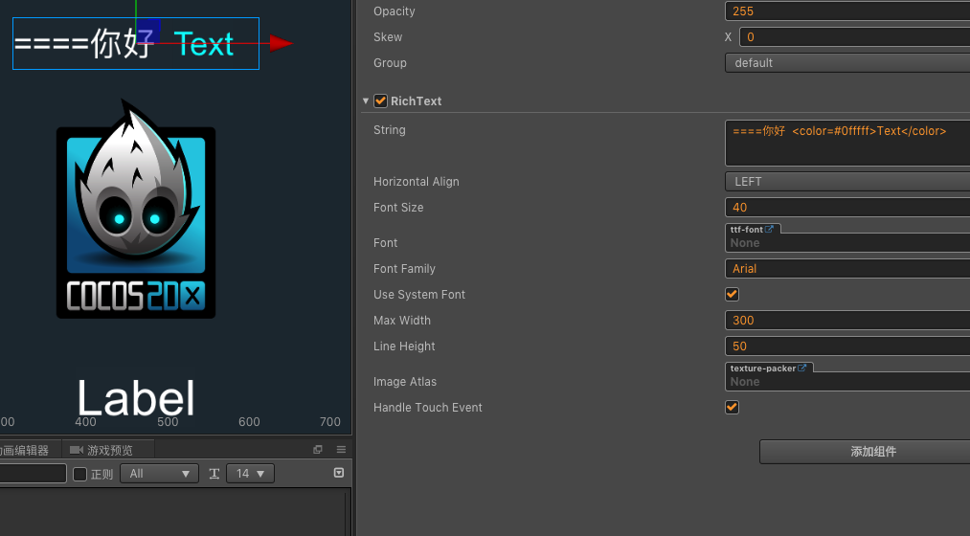
Task: Click the Use System Font property label
Action: click(419, 295)
